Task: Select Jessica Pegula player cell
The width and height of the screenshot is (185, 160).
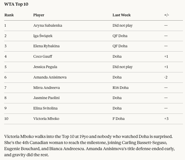Action: point(45,67)
